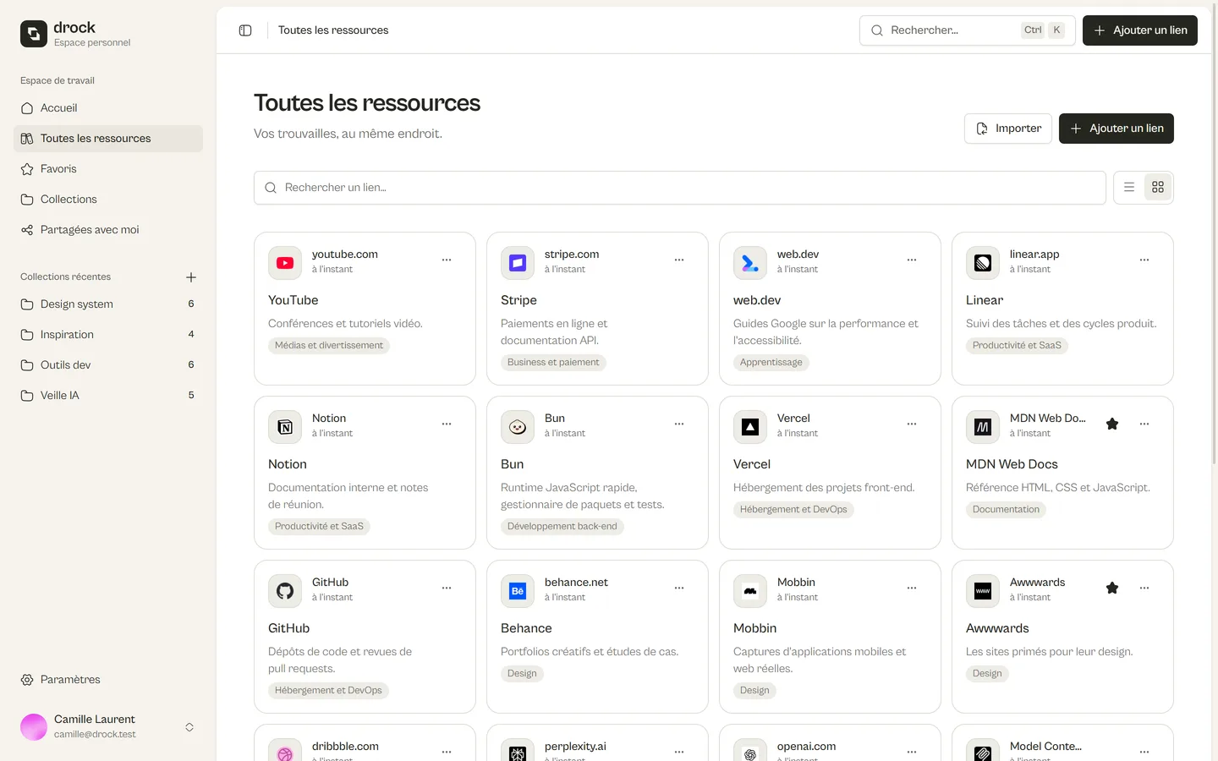Viewport: 1218px width, 761px height.
Task: Open options menu for dribbble.com card
Action: (447, 752)
